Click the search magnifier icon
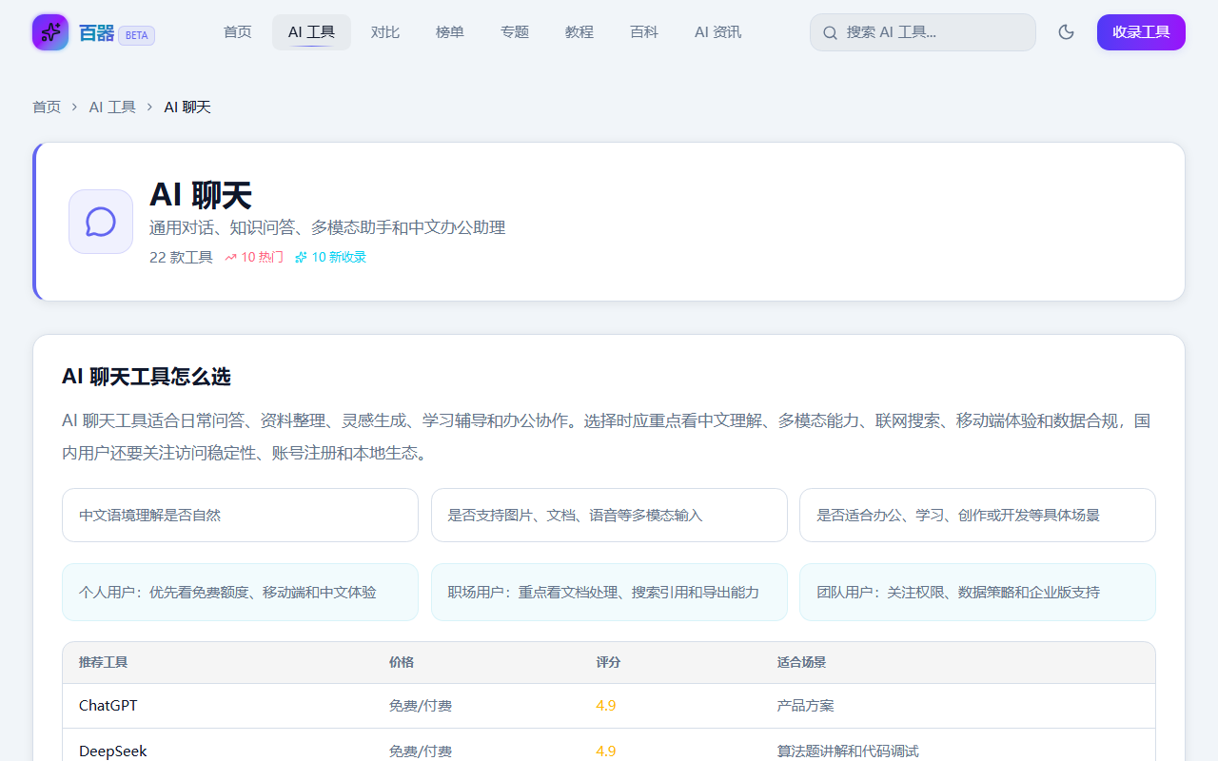Viewport: 1218px width, 761px height. [830, 32]
